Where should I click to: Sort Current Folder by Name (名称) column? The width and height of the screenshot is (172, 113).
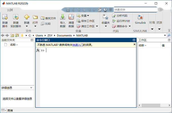(21, 45)
